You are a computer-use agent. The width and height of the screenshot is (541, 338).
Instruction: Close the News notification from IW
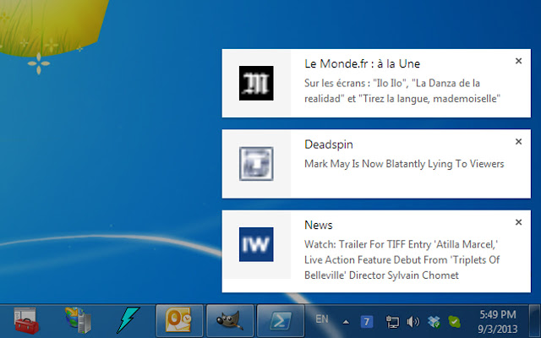518,222
